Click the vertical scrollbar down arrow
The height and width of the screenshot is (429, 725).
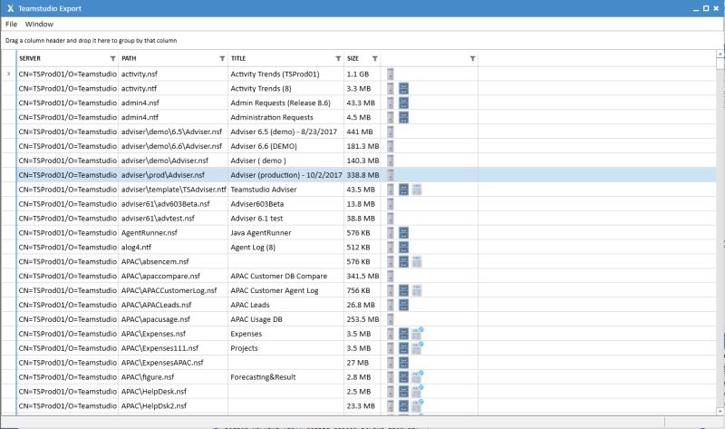[720, 411]
